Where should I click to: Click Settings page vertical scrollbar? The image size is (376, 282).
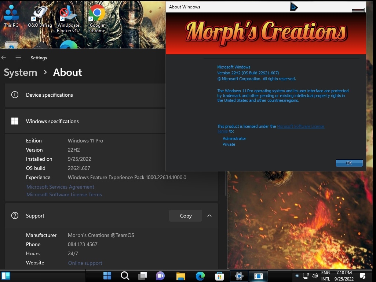coord(226,183)
